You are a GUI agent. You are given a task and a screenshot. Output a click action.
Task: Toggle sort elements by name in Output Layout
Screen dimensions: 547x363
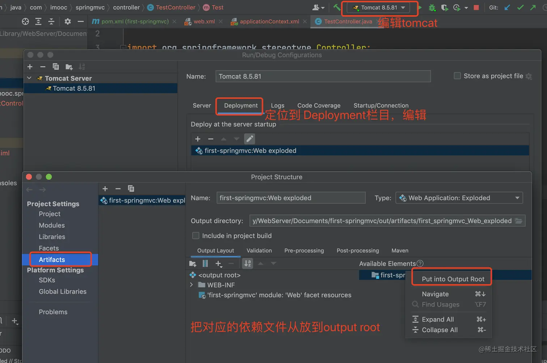tap(247, 264)
